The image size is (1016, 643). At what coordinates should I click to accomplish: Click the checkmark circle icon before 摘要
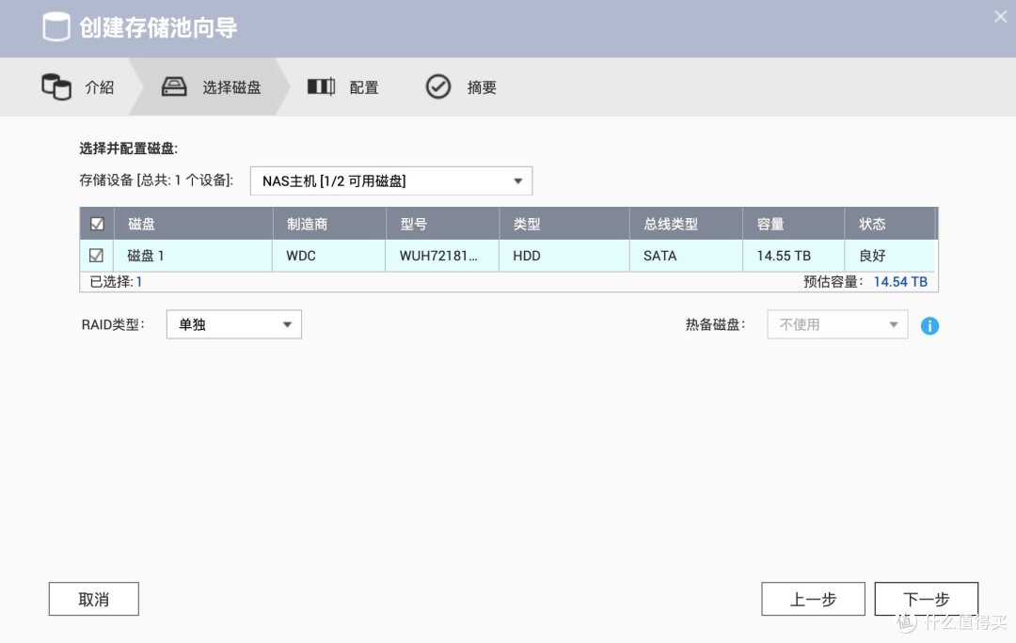437,86
